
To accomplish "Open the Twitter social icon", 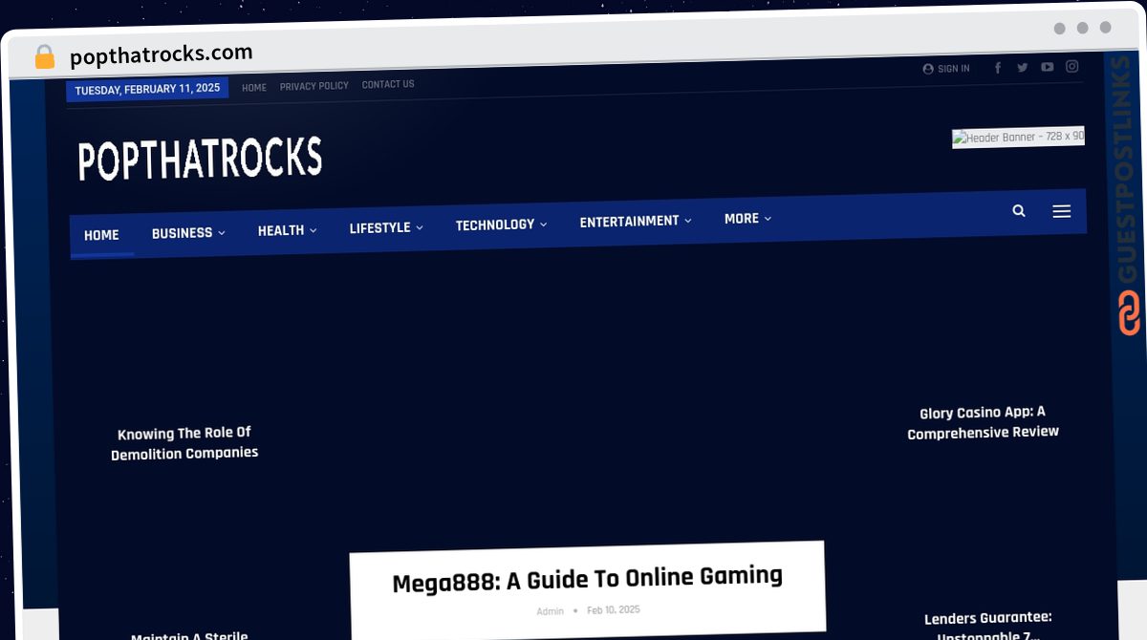I will click(1023, 68).
